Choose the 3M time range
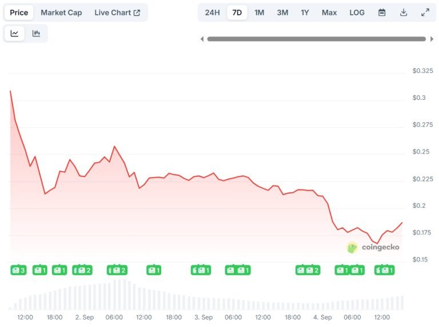Image resolution: width=439 pixels, height=327 pixels. pyautogui.click(x=282, y=13)
